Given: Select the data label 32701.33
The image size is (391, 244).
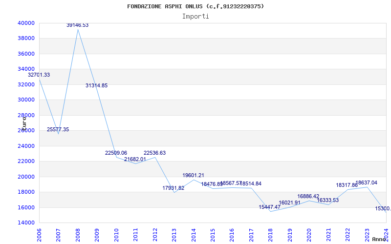Looking at the screenshot, I should (x=39, y=75).
